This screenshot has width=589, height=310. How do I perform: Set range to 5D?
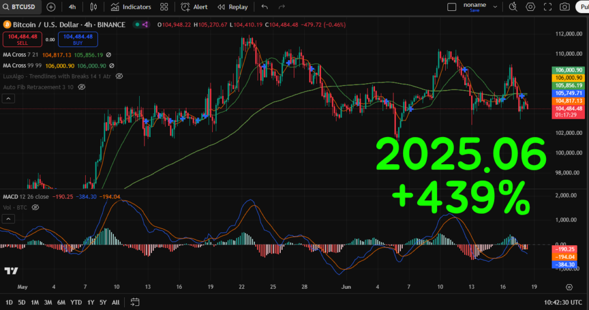pyautogui.click(x=22, y=302)
